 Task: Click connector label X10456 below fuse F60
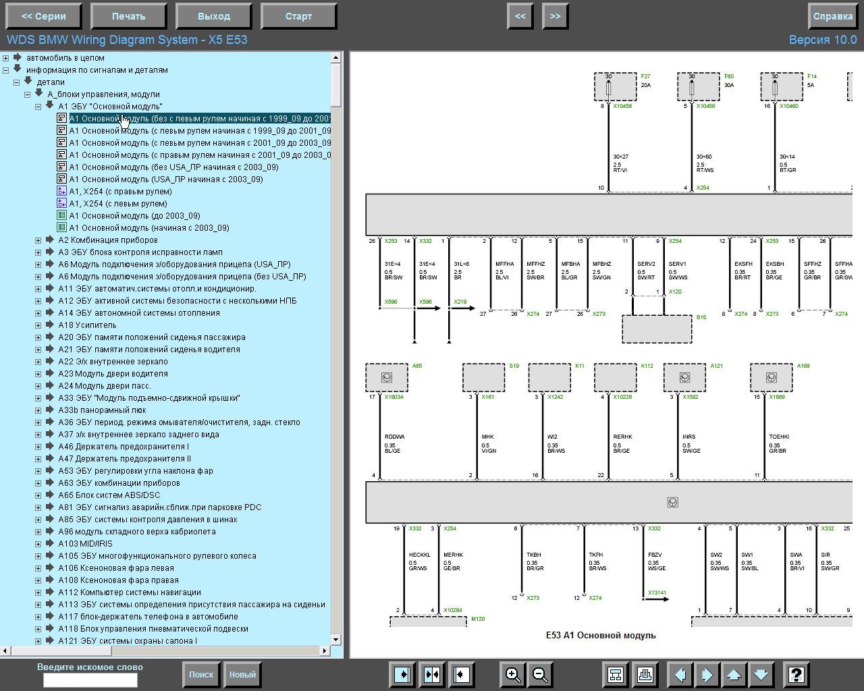pyautogui.click(x=705, y=106)
